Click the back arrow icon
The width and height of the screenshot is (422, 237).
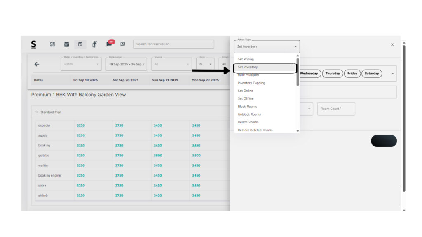[37, 64]
